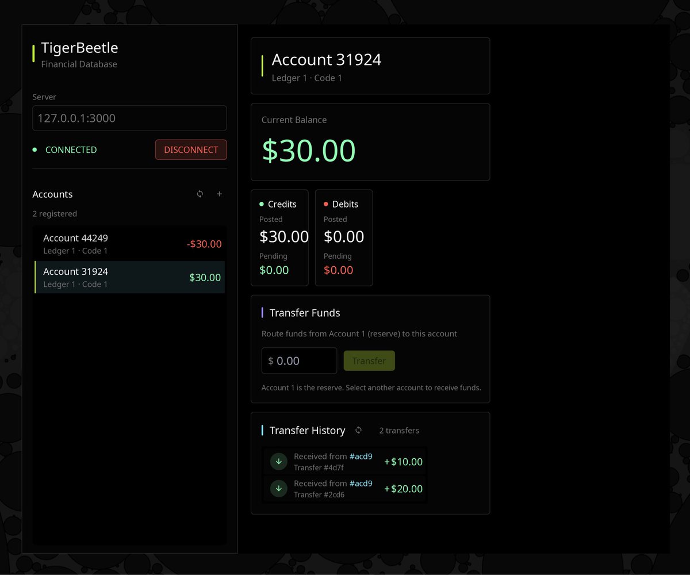The width and height of the screenshot is (690, 575).
Task: Click the Transfer History heading
Action: 308,430
